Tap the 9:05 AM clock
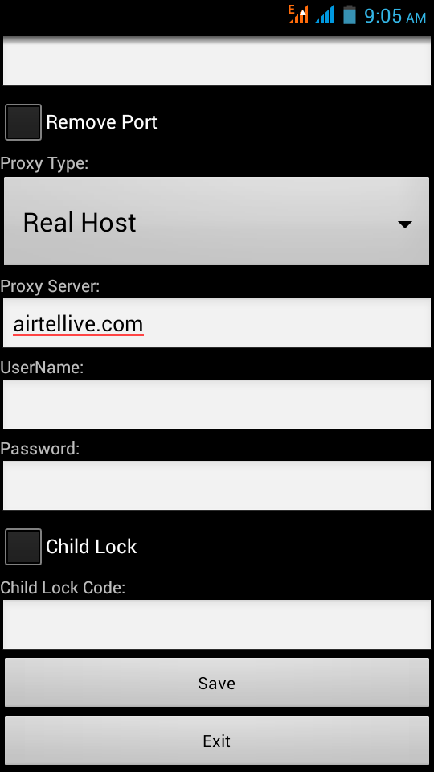Image resolution: width=434 pixels, height=772 pixels. coord(395,16)
